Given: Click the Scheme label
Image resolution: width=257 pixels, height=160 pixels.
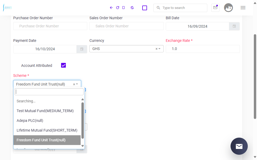Looking at the screenshot, I should [21, 76].
